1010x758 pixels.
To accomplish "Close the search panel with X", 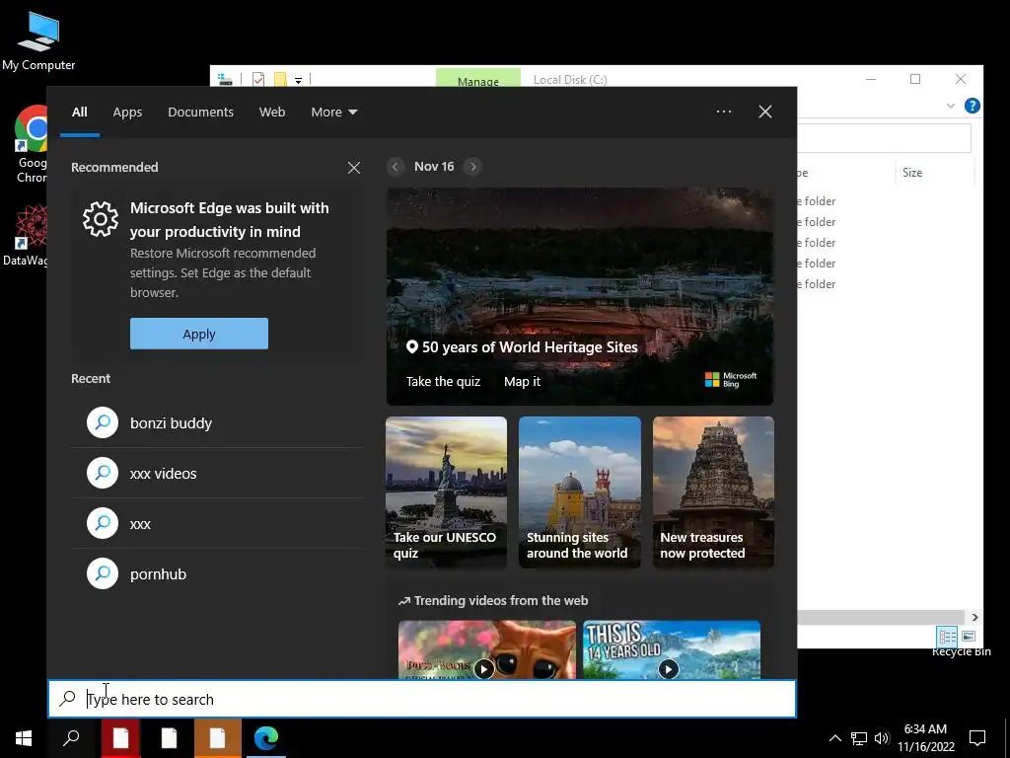I will (x=764, y=112).
